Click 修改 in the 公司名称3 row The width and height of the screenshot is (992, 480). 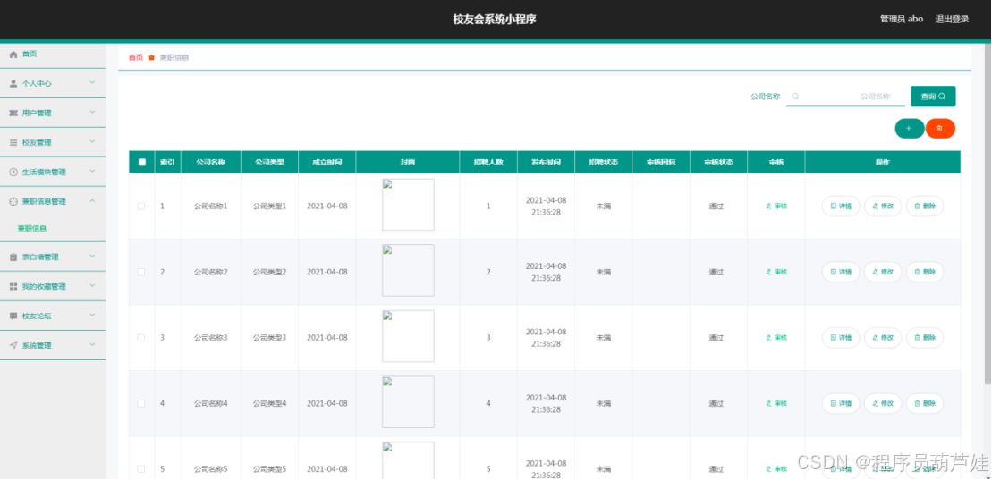pyautogui.click(x=883, y=338)
